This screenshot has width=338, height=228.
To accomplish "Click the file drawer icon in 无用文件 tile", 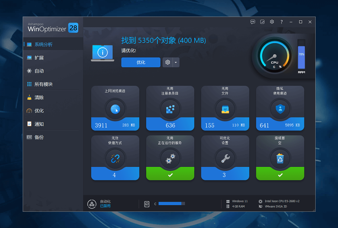I will pyautogui.click(x=225, y=109).
